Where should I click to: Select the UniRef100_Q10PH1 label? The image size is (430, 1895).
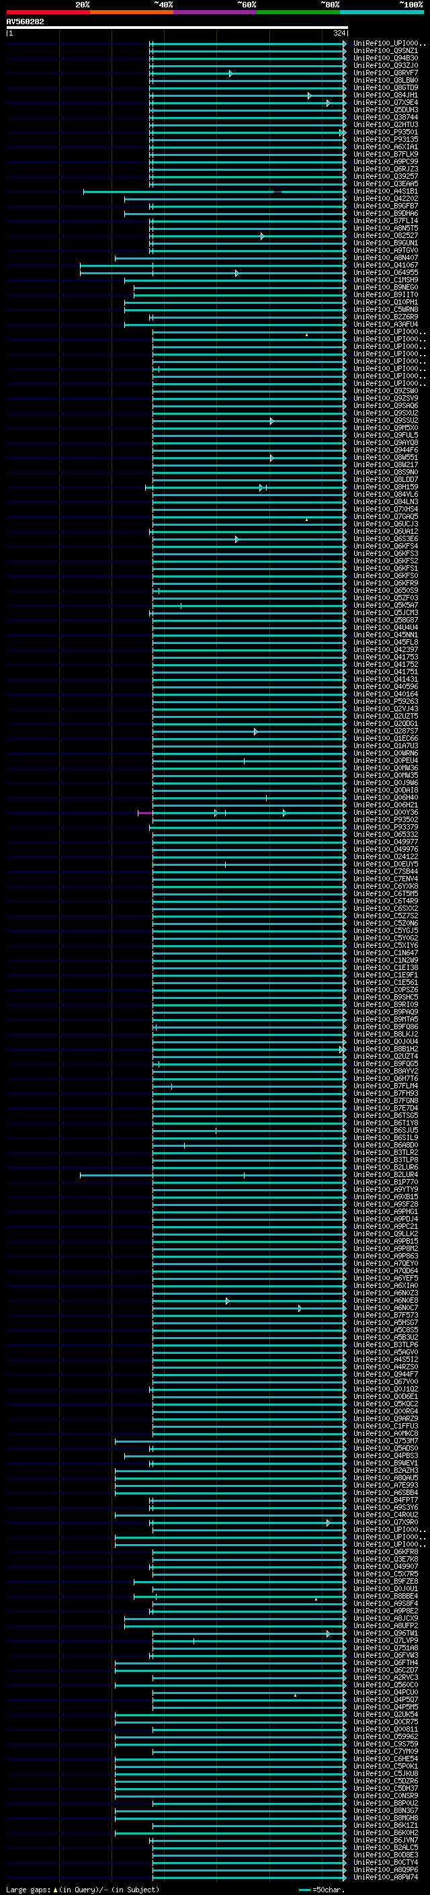(x=386, y=303)
